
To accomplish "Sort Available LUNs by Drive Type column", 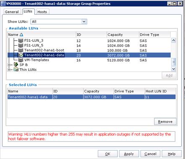I will 155,35.
